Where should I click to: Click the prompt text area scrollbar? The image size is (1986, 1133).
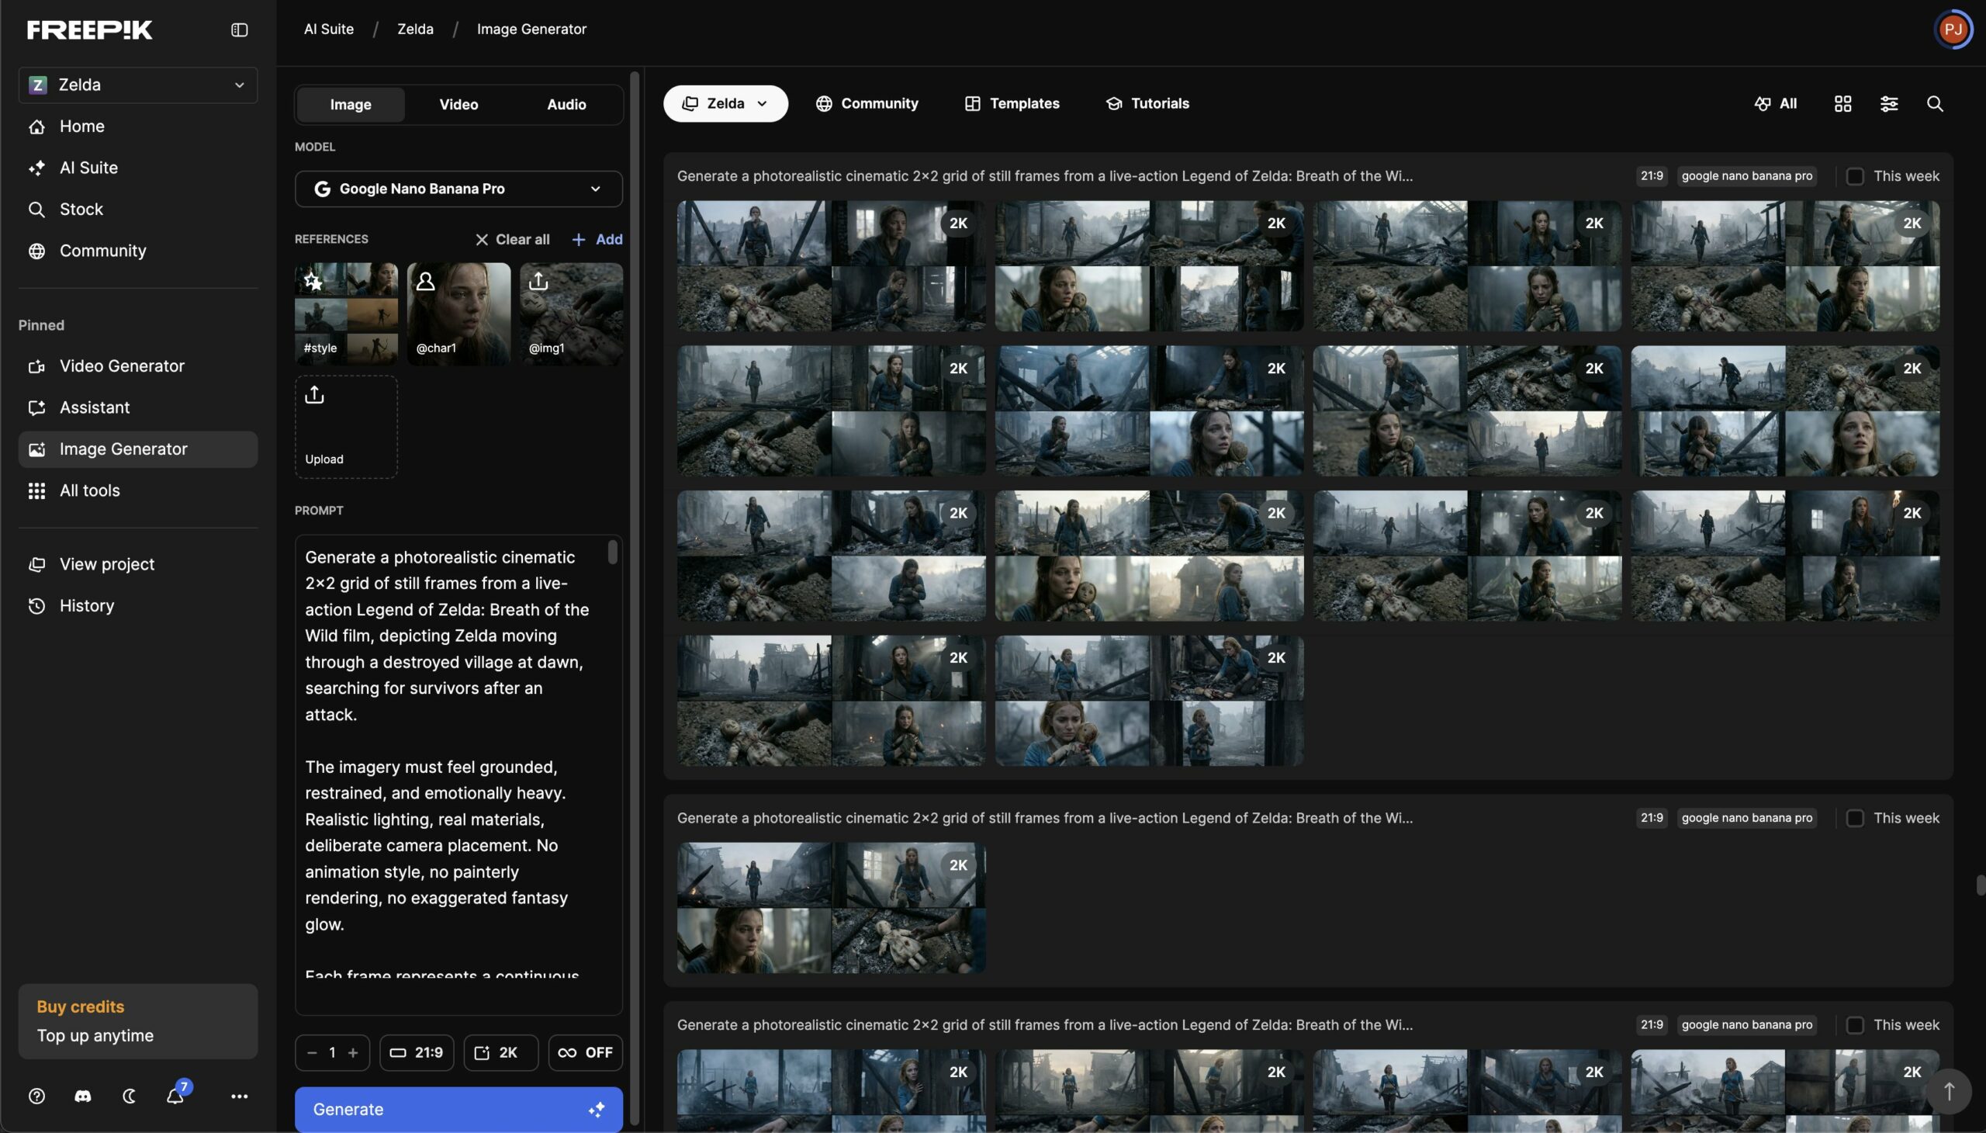[x=612, y=553]
